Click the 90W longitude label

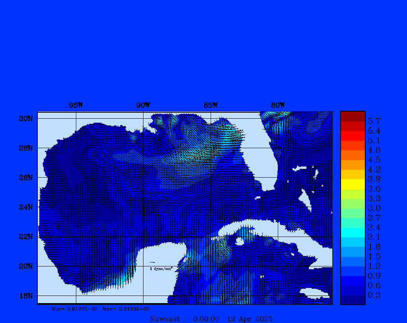click(143, 106)
